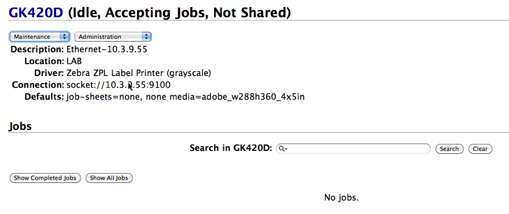Click the Ethernet-10.3.9.55 description text

107,50
